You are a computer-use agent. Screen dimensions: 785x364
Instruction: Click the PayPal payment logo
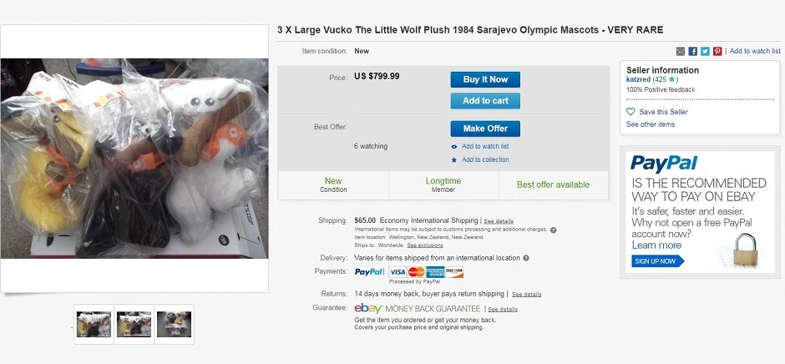pos(369,272)
